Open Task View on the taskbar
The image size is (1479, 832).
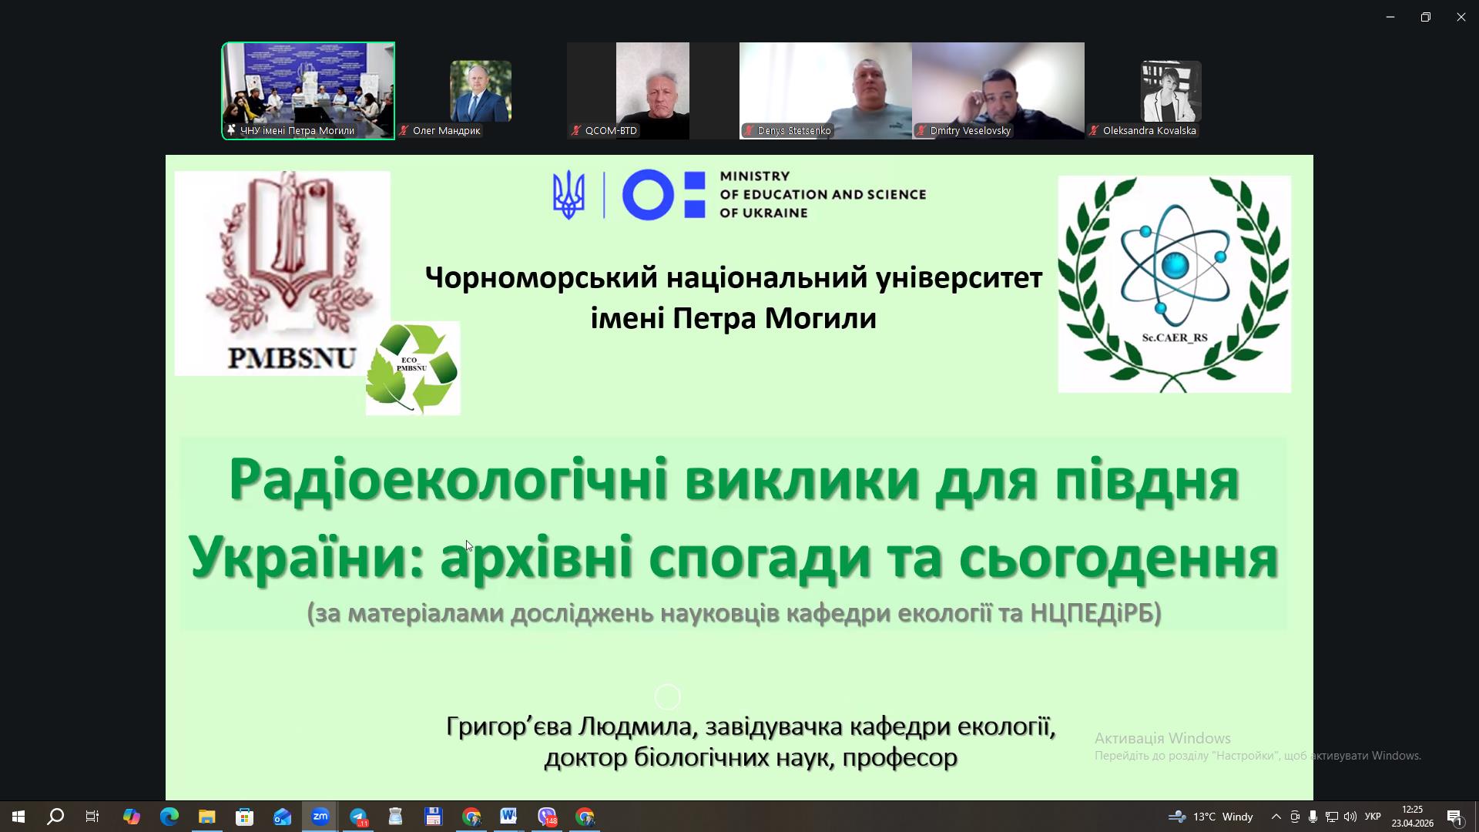(92, 817)
